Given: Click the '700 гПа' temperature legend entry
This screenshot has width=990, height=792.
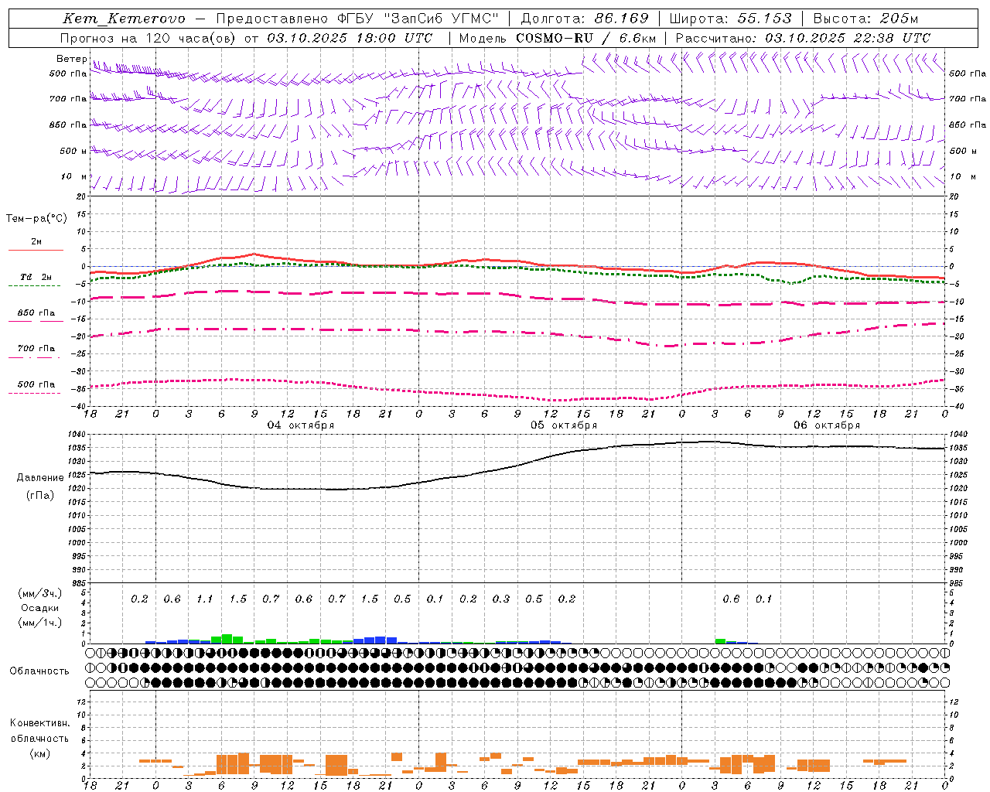Looking at the screenshot, I should pos(36,349).
